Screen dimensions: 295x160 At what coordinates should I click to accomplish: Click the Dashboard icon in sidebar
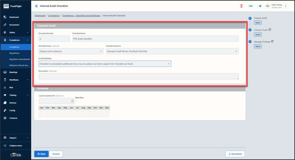pos(5,17)
